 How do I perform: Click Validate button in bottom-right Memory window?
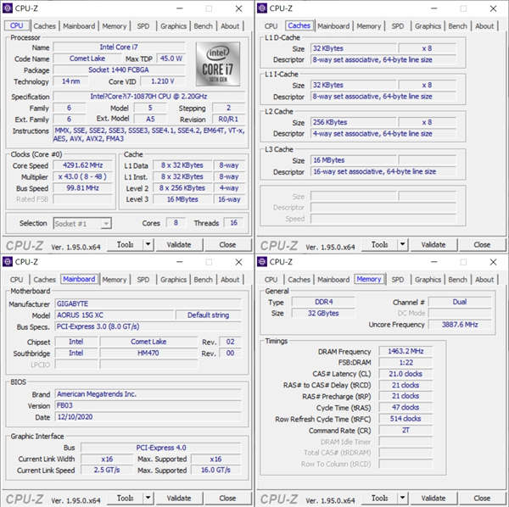[x=433, y=498]
